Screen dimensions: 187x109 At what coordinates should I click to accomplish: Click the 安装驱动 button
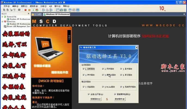pyautogui.click(x=96, y=99)
